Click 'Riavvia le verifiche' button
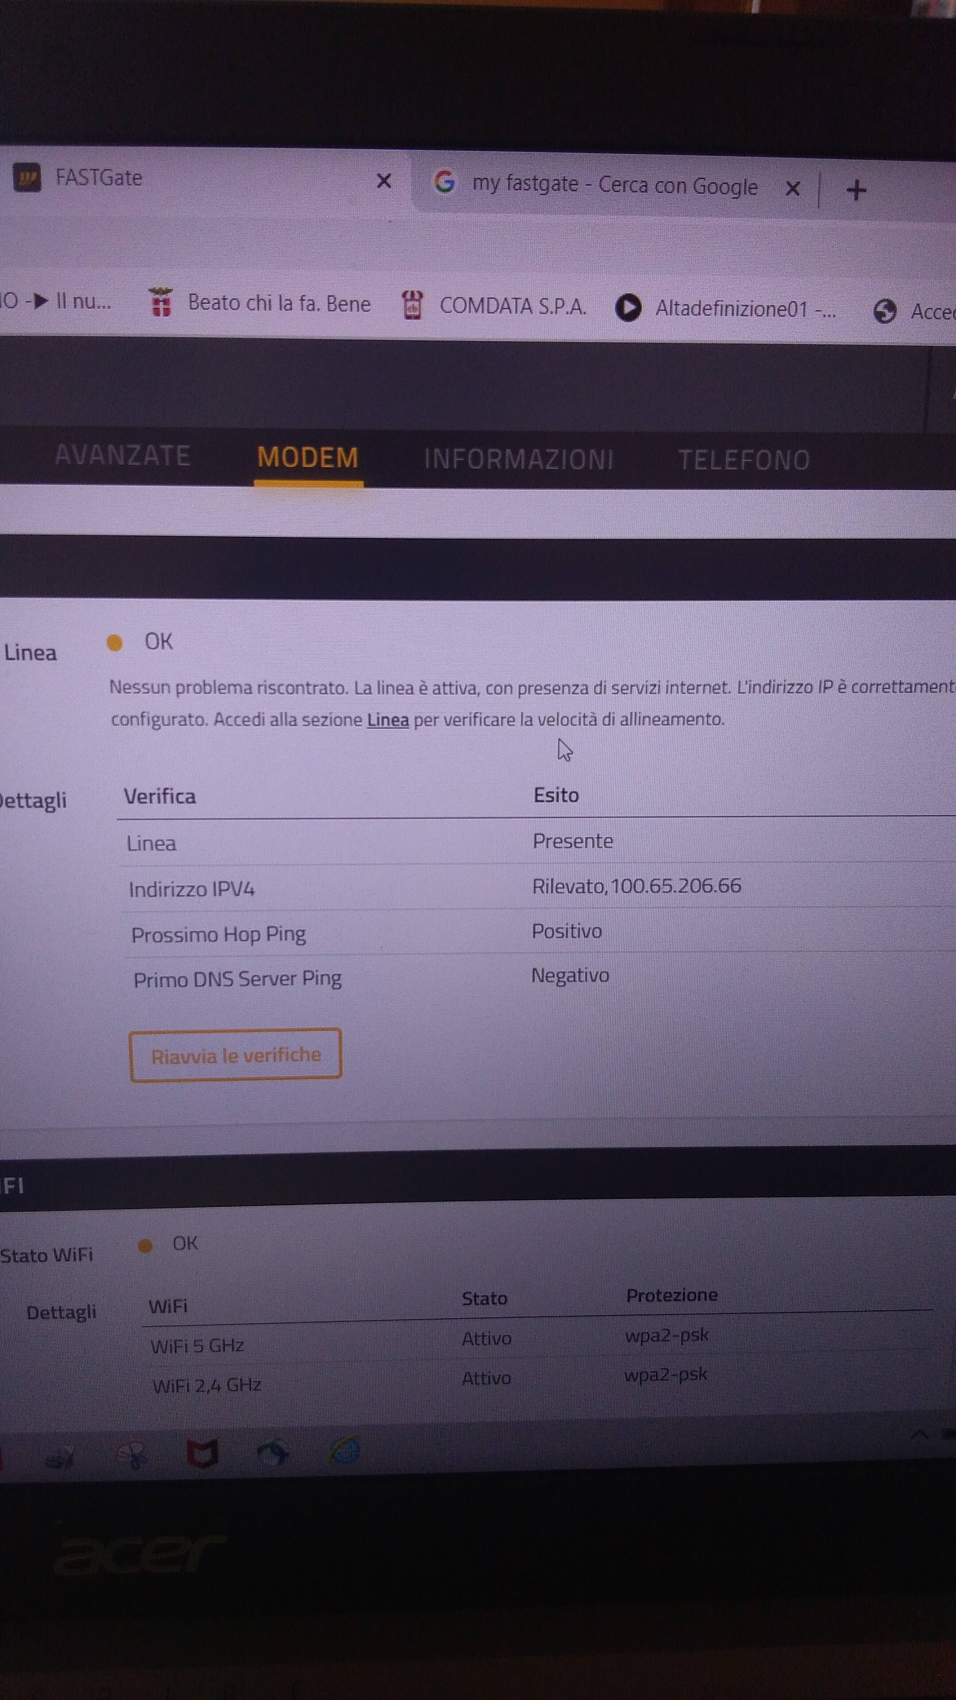The width and height of the screenshot is (956, 1700). (x=235, y=1055)
